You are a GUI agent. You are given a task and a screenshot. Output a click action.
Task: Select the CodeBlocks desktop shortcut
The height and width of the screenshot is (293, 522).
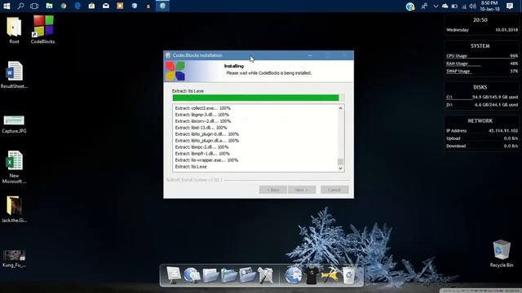[43, 30]
